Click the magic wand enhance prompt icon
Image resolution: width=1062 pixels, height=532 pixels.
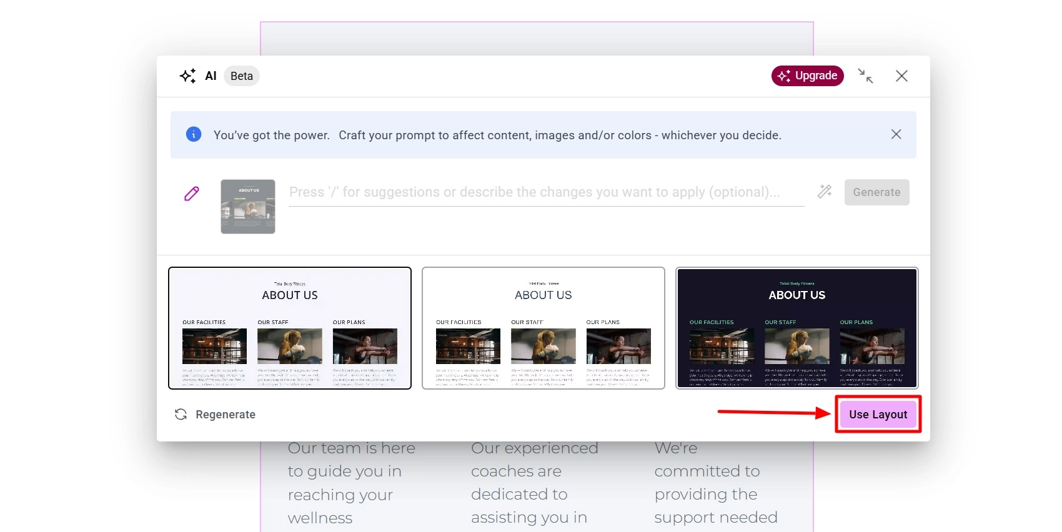pyautogui.click(x=825, y=192)
